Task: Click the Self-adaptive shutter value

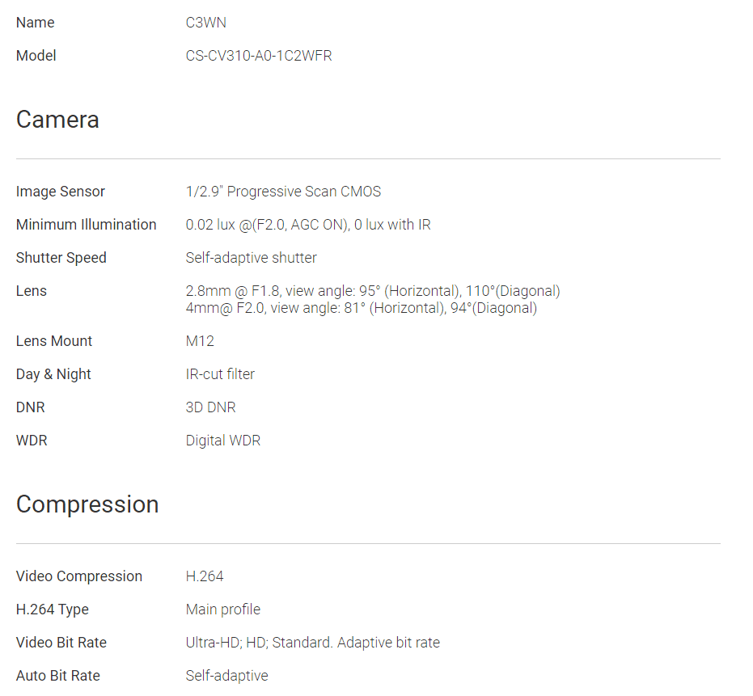Action: pos(252,258)
